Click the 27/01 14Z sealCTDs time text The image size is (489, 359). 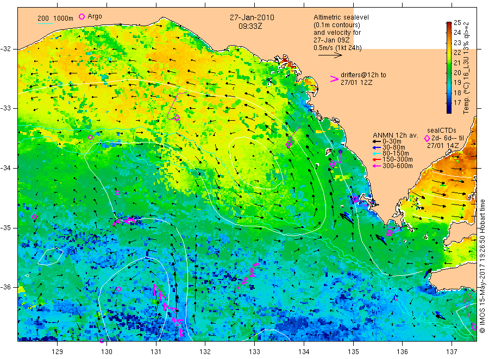[x=443, y=146]
